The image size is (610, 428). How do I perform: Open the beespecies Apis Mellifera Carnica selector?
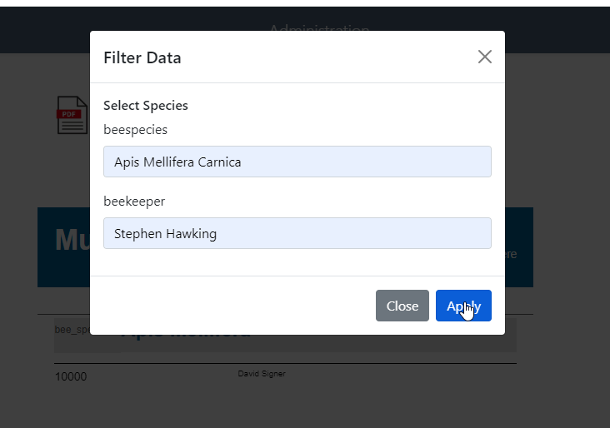(x=297, y=162)
